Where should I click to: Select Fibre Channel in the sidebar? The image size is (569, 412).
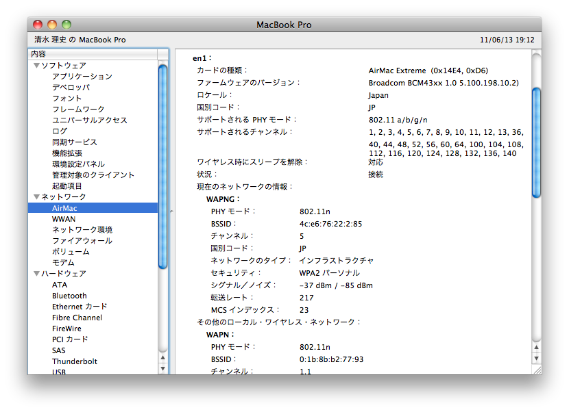pyautogui.click(x=77, y=318)
